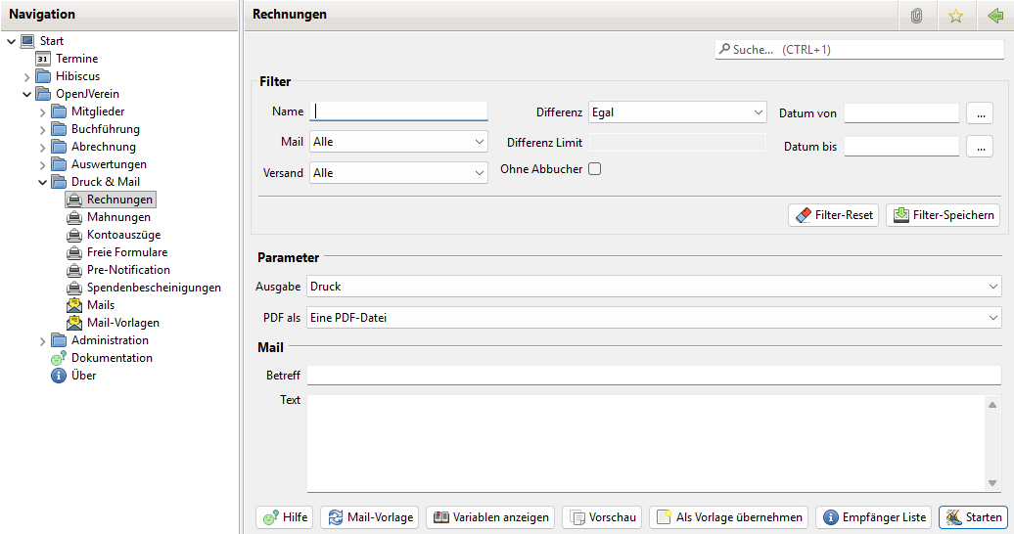Image resolution: width=1014 pixels, height=534 pixels.
Task: Select Kontoauszüge in navigation tree
Action: pyautogui.click(x=123, y=235)
